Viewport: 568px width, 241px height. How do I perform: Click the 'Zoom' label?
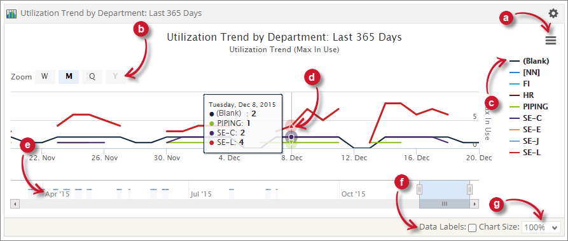tap(22, 77)
